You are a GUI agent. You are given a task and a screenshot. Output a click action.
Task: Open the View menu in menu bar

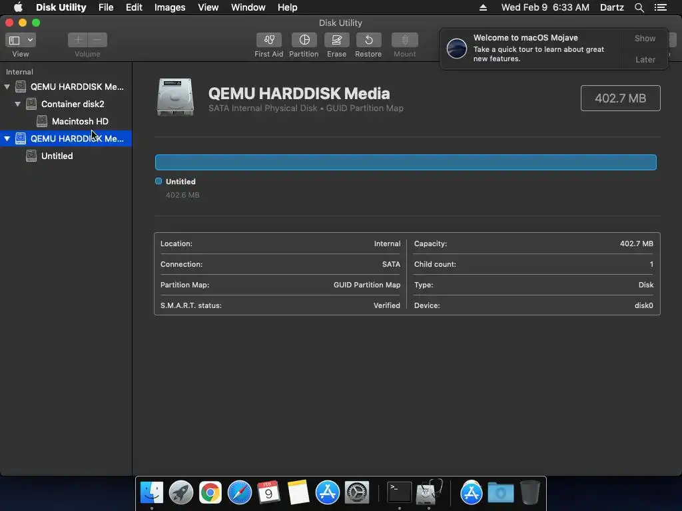click(x=208, y=7)
